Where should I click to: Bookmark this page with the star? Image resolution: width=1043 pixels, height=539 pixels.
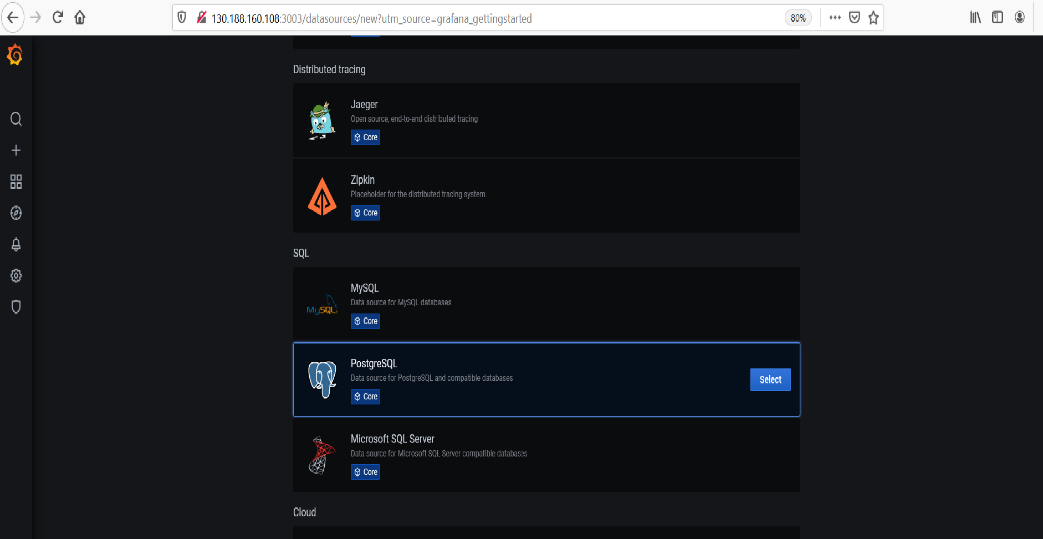pyautogui.click(x=873, y=18)
